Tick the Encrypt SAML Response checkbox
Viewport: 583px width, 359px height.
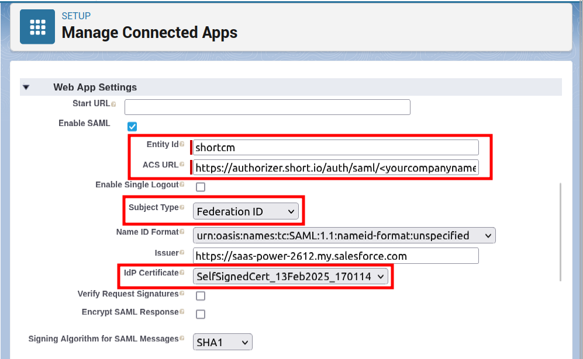point(200,314)
